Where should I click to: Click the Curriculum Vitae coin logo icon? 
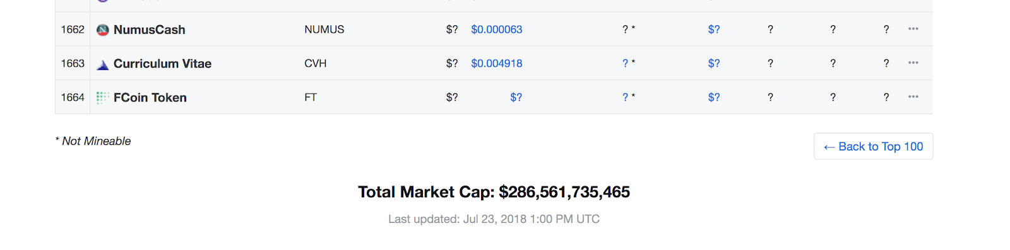tap(102, 64)
